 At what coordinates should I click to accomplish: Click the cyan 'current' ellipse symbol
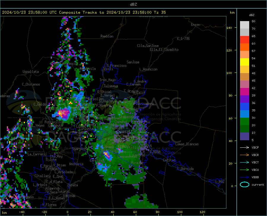click(x=244, y=185)
